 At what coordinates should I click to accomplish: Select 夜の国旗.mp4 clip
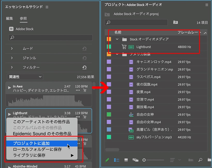click(x=147, y=84)
